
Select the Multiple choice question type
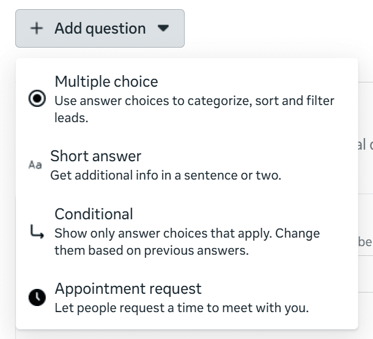(106, 82)
